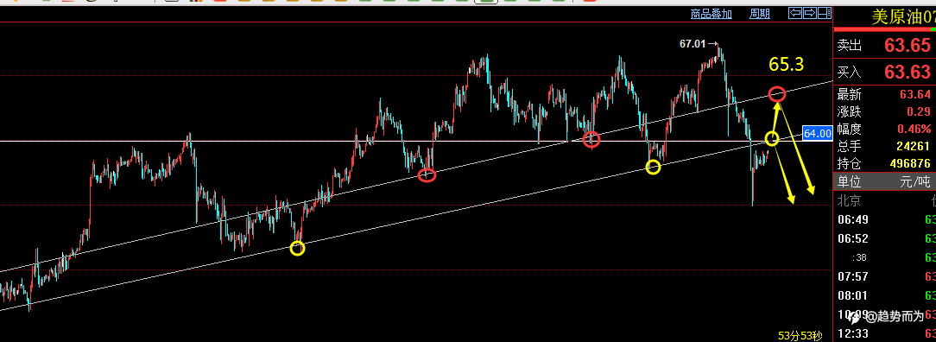Open the 周期 period selector

tap(760, 14)
